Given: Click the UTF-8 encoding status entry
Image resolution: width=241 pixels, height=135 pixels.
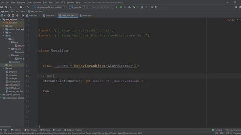Looking at the screenshot, I should click(x=229, y=133).
